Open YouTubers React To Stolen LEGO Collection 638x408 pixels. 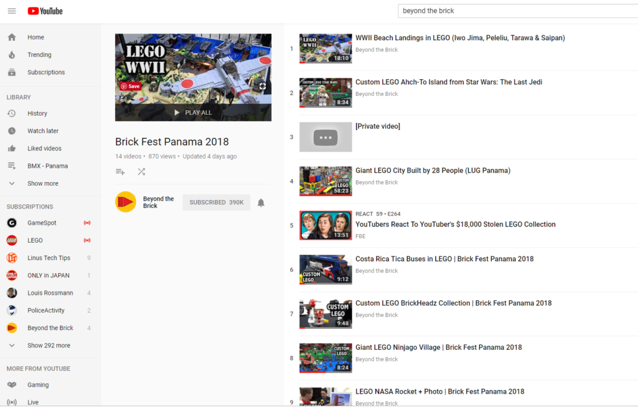coord(455,224)
